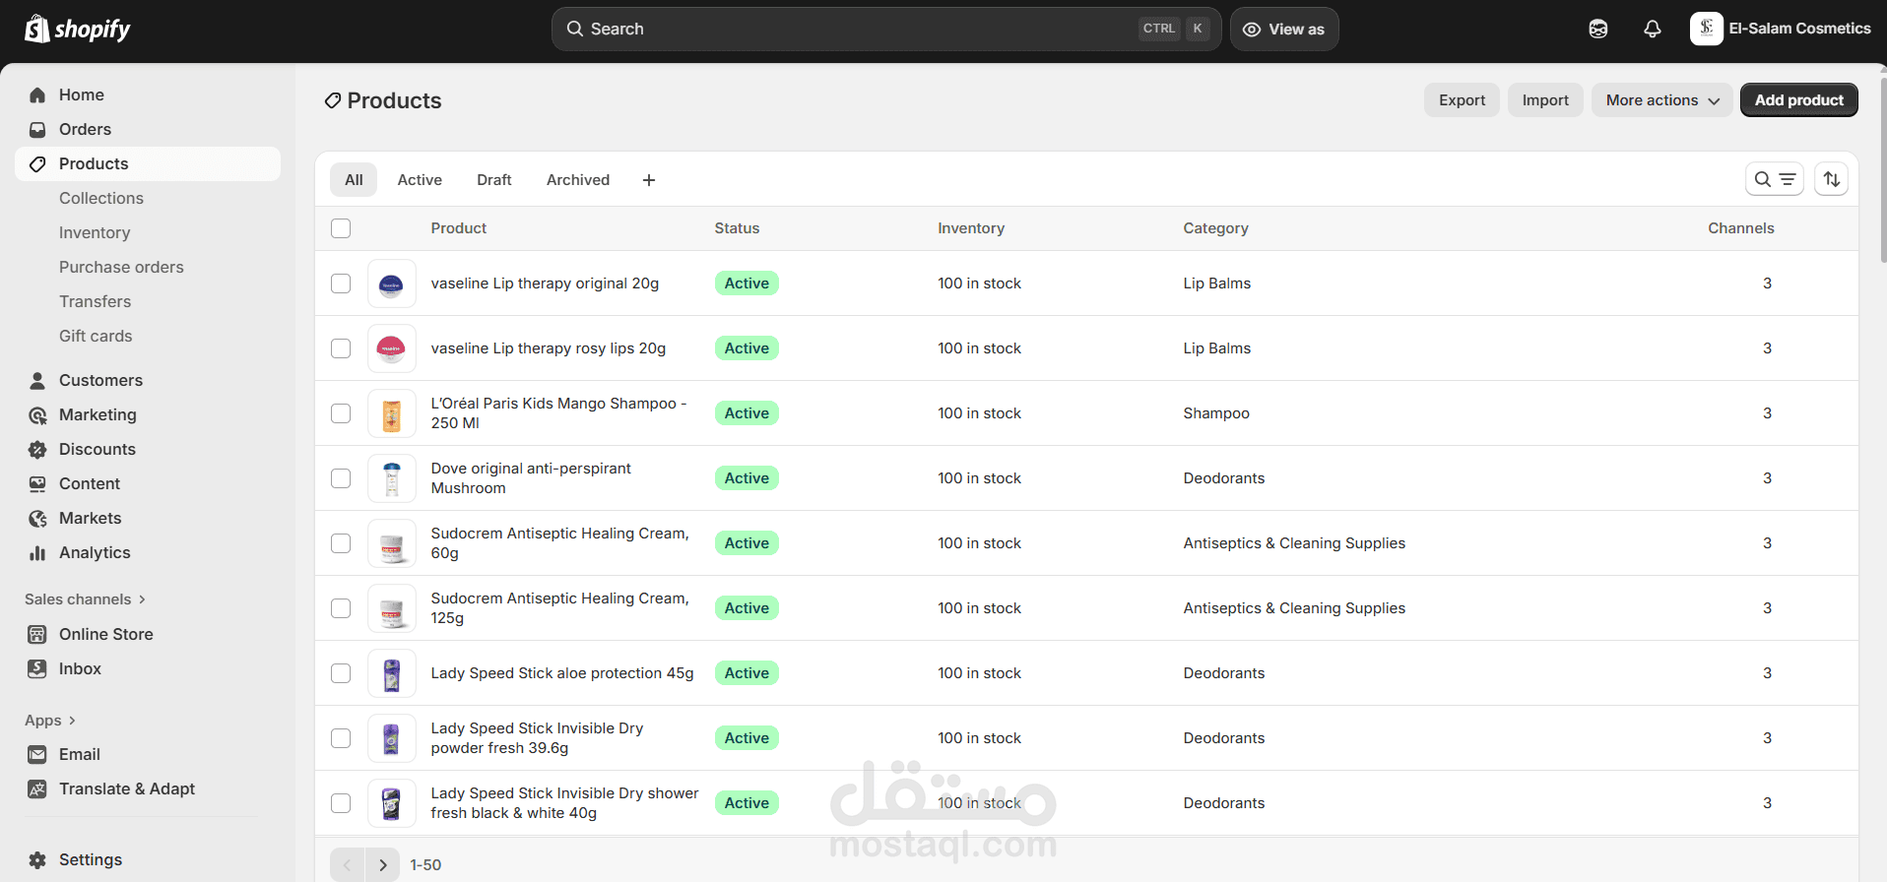
Task: Open Purchase orders in sidebar
Action: 121,267
